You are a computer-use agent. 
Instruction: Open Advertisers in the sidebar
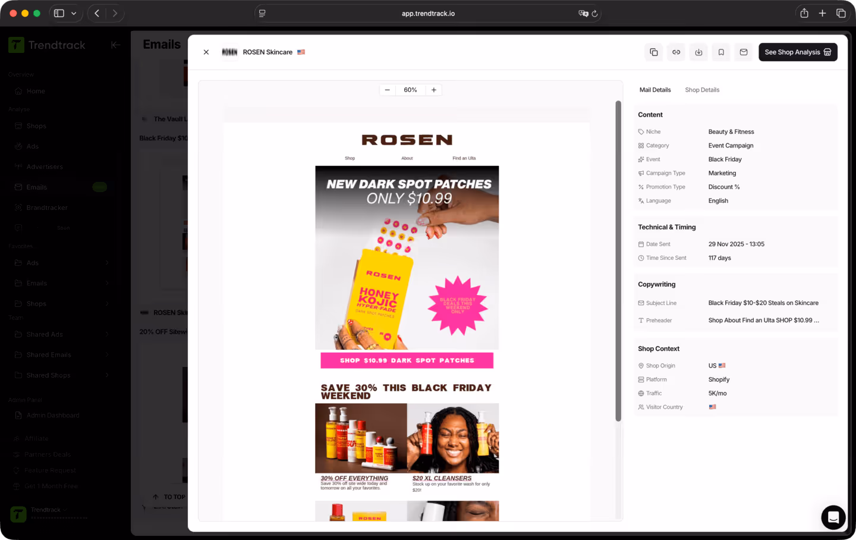(x=45, y=167)
